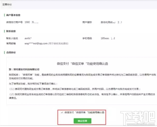Image resolution: width=157 pixels, height=127 pixels.
Task: Check the 微信买单 confirmation letter checkbox
Action: (62, 113)
